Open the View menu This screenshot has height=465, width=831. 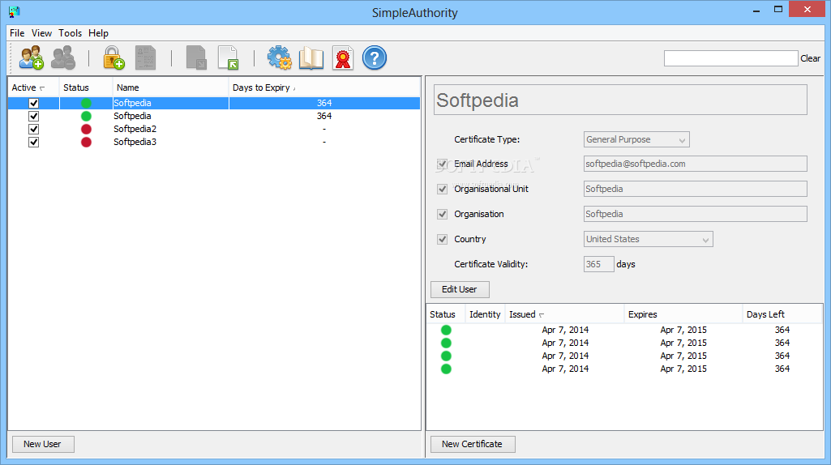pyautogui.click(x=41, y=33)
